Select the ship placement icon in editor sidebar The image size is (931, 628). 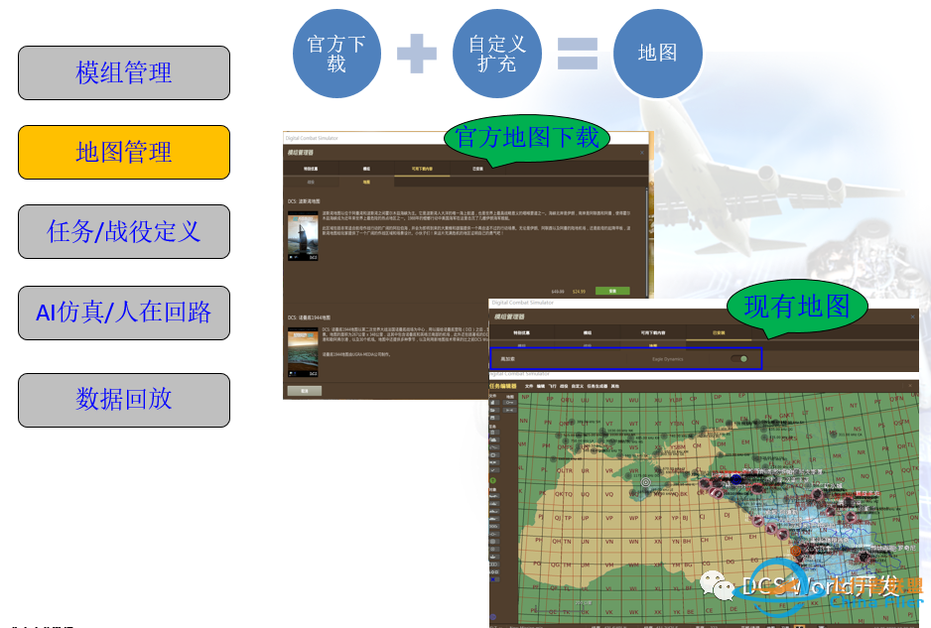492,512
